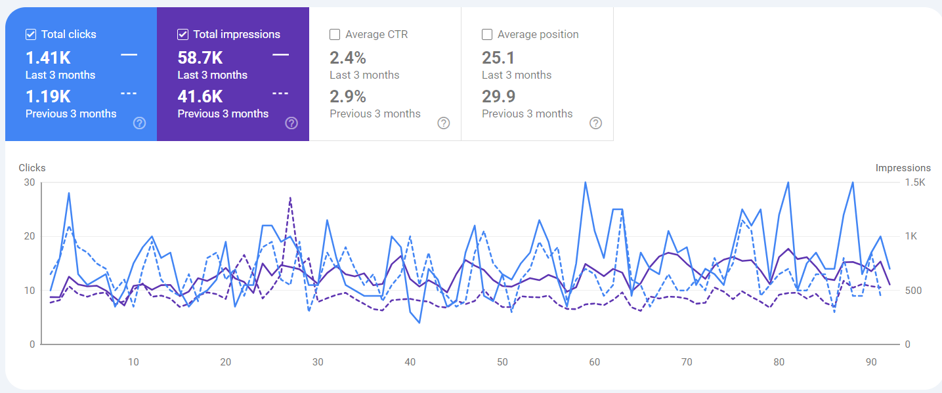
Task: Click the help icon in Total clicks card
Action: 139,123
